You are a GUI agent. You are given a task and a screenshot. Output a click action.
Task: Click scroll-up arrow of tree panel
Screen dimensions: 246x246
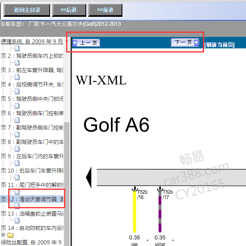[x=67, y=41]
